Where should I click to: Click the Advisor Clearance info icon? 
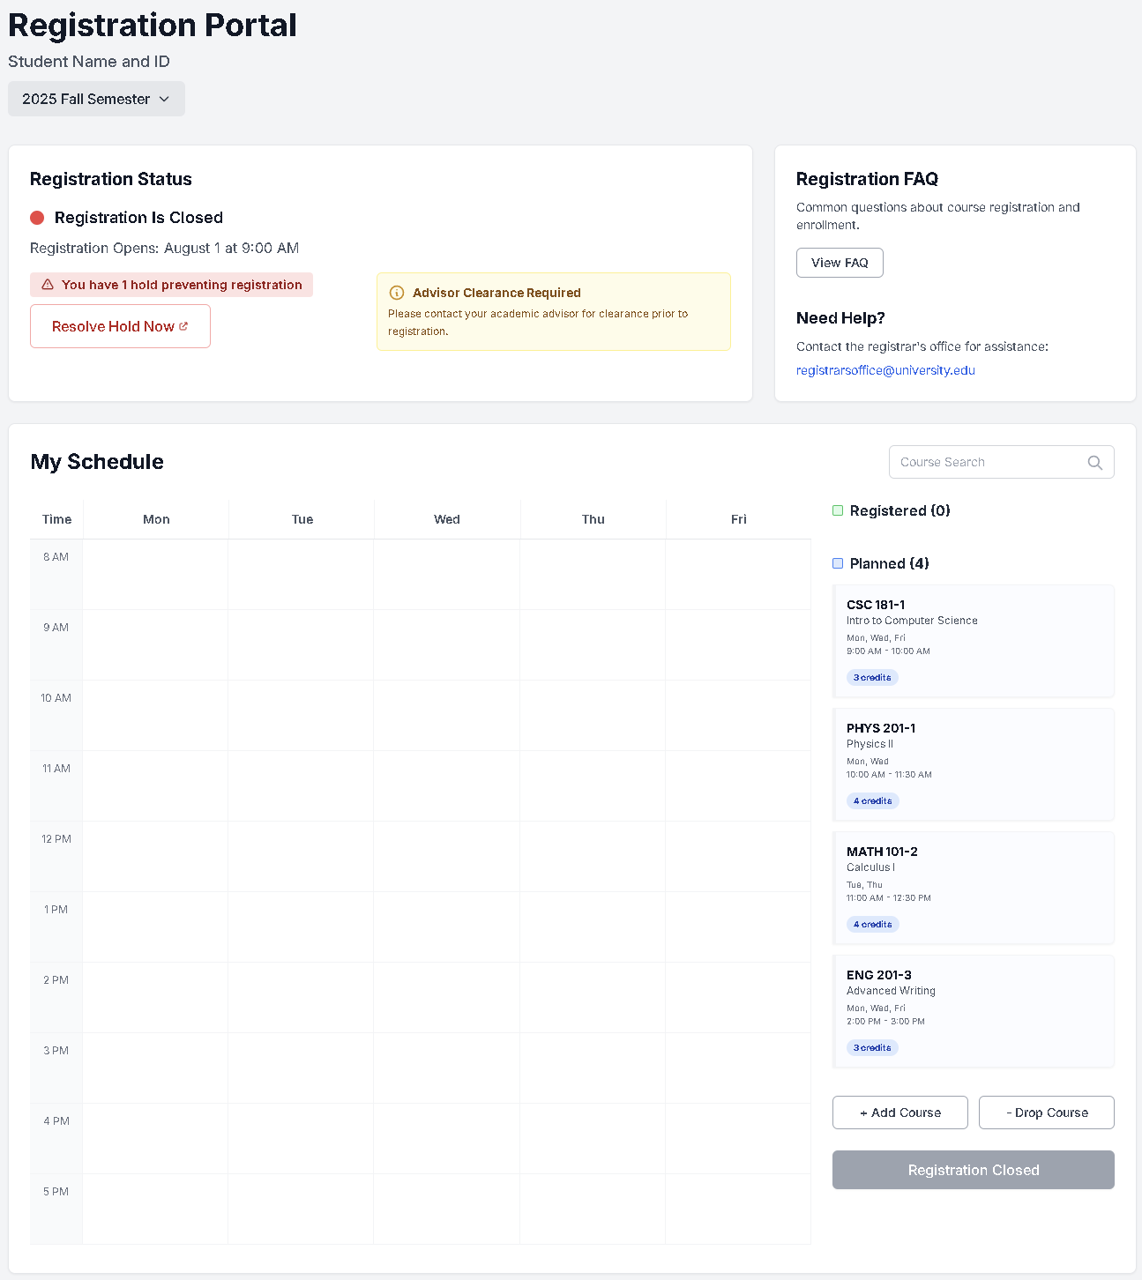(397, 293)
